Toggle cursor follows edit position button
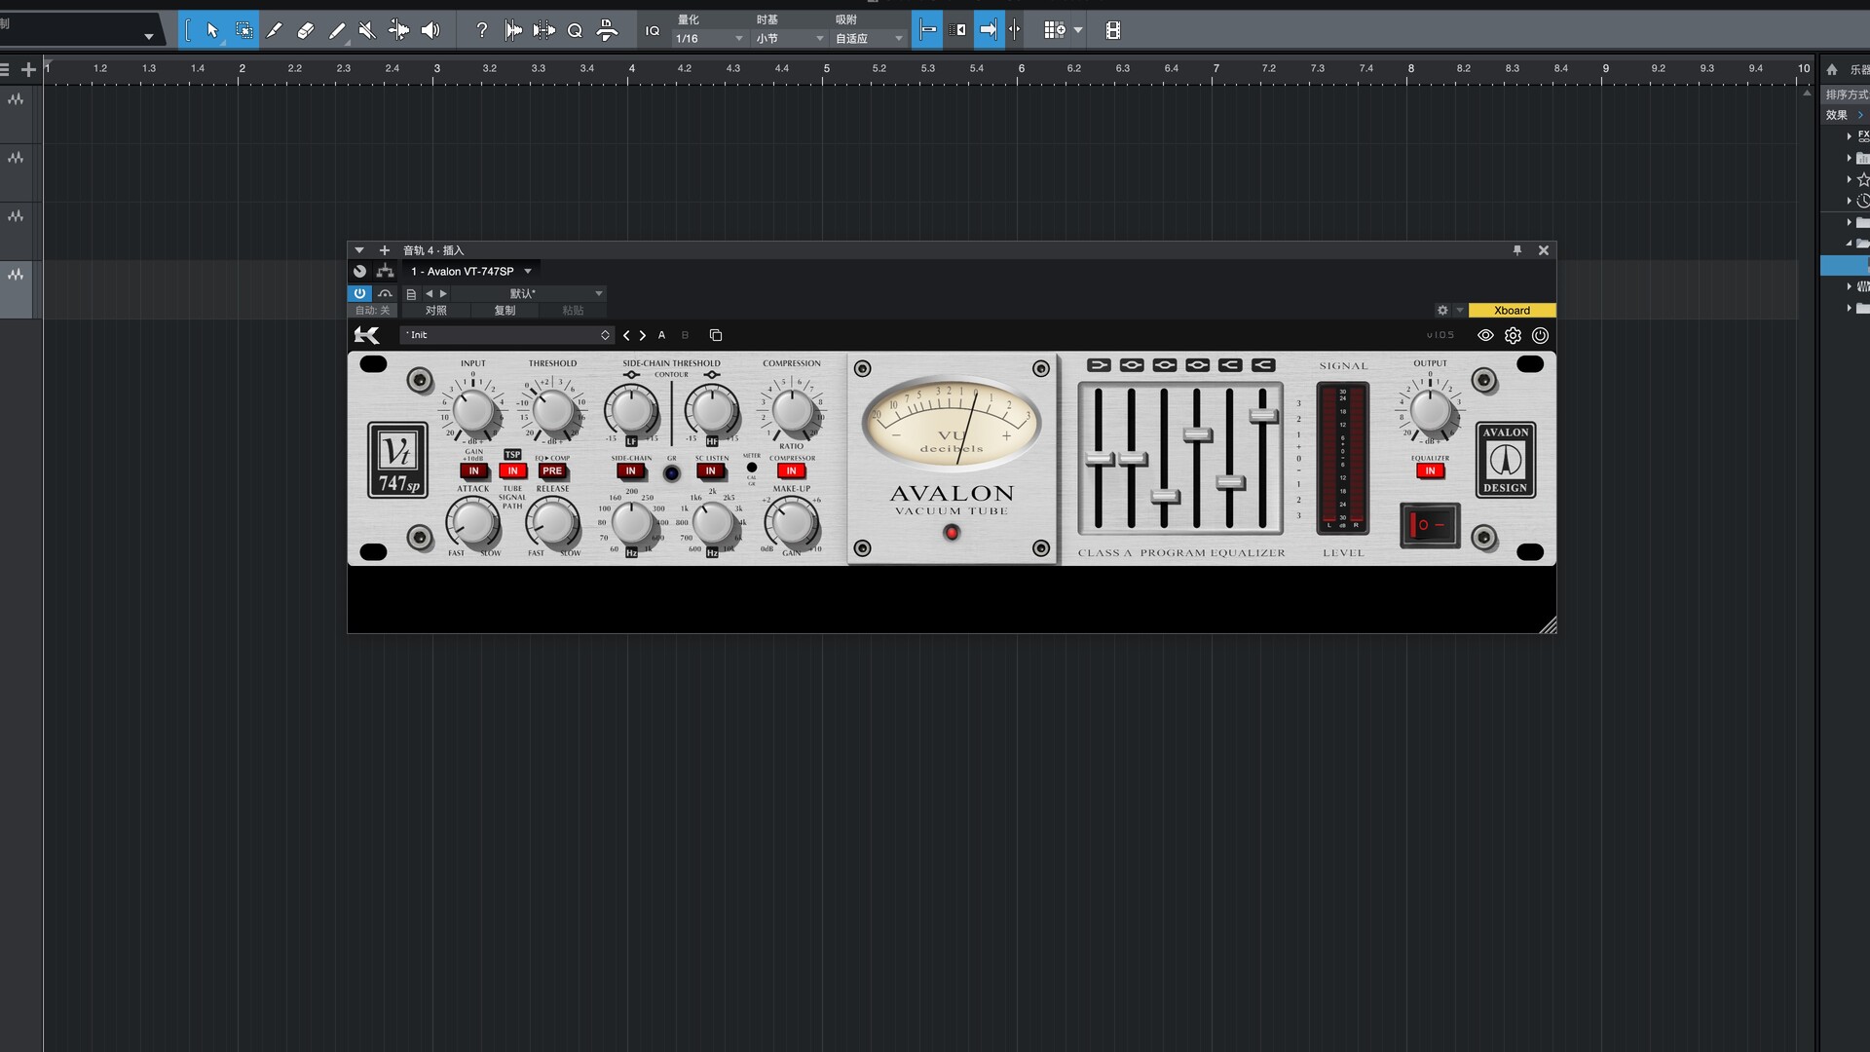The height and width of the screenshot is (1052, 1870). pos(1015,30)
